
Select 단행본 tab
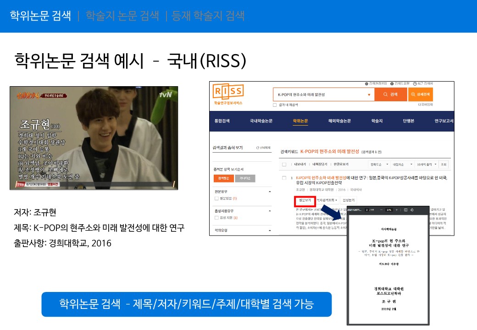(409, 121)
